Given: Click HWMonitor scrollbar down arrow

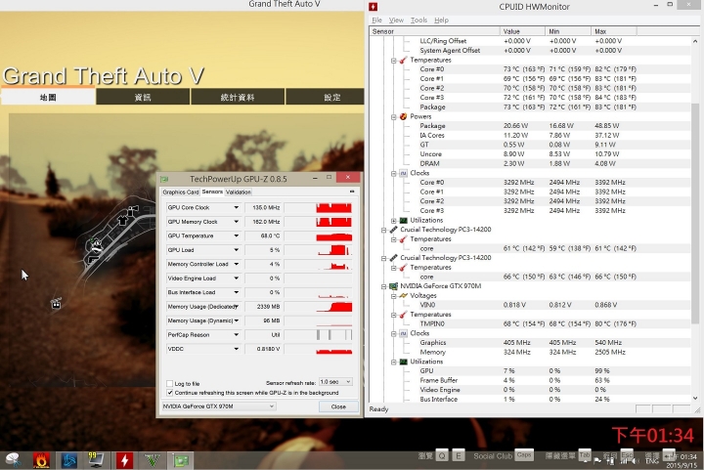Looking at the screenshot, I should [695, 399].
